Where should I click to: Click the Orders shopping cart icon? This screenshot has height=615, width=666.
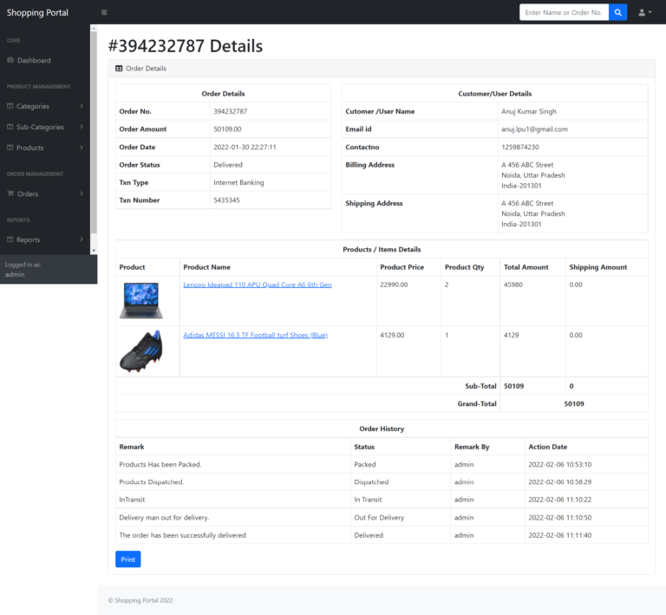coord(10,193)
